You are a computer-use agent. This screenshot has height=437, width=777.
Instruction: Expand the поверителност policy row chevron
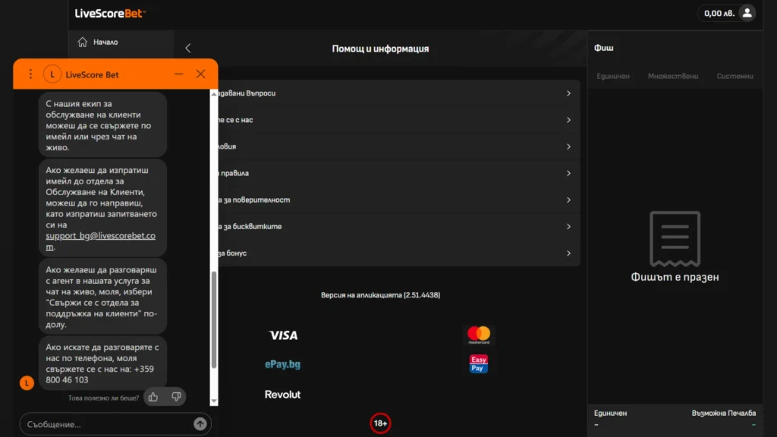pos(568,200)
